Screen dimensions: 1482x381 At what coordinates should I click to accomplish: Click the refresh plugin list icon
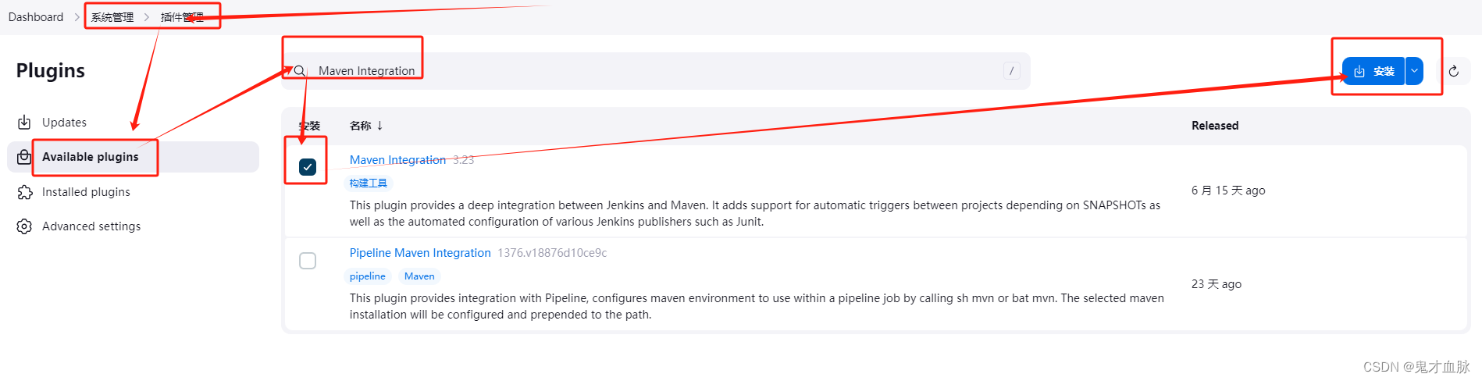point(1453,71)
